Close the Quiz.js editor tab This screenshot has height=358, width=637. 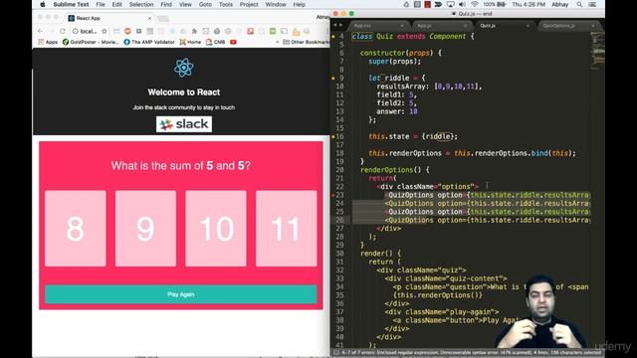point(528,26)
